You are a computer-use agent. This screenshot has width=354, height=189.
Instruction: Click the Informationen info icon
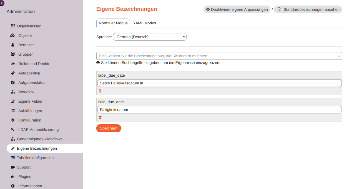tap(12, 186)
